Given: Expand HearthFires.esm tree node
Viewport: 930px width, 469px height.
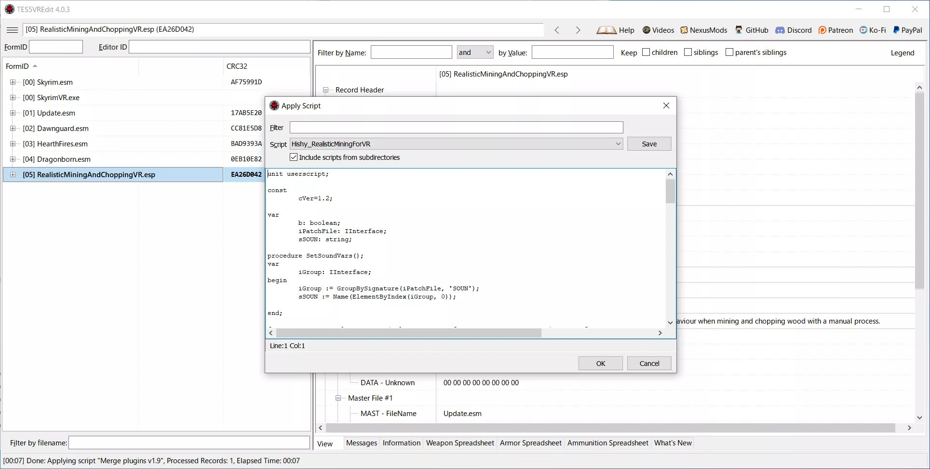Looking at the screenshot, I should coord(13,144).
